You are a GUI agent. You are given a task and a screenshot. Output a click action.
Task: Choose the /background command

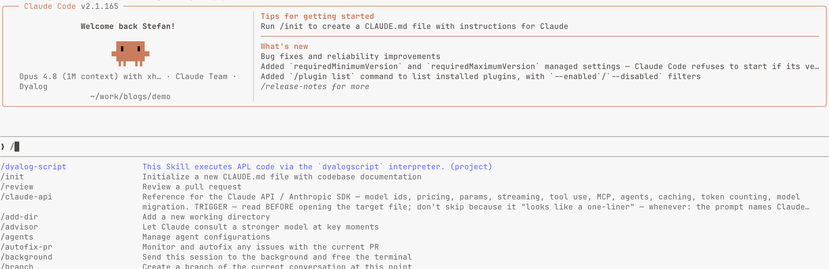coord(26,257)
